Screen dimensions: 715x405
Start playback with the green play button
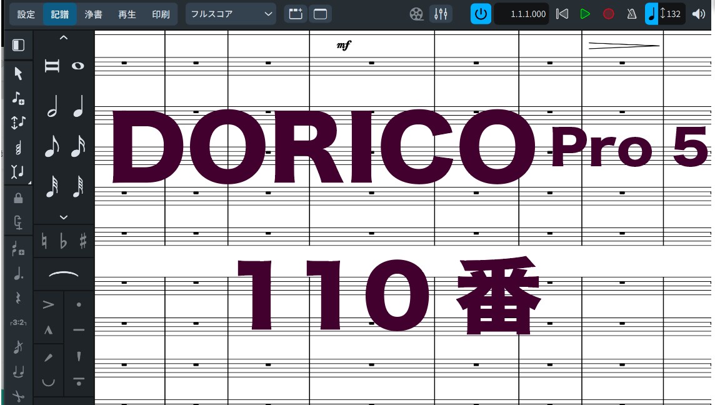[x=585, y=14]
